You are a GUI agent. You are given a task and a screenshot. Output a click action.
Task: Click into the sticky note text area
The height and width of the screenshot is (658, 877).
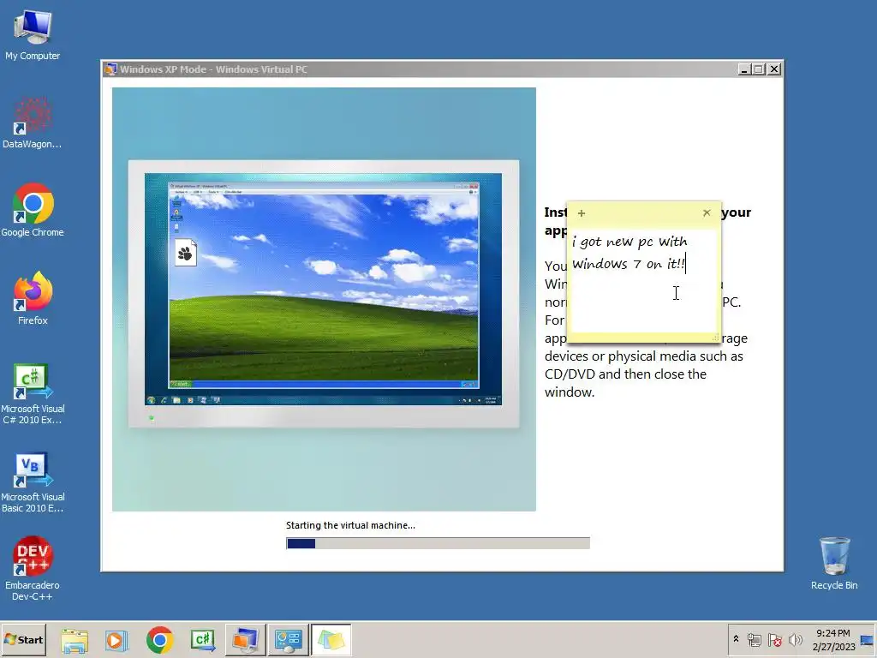(x=643, y=280)
